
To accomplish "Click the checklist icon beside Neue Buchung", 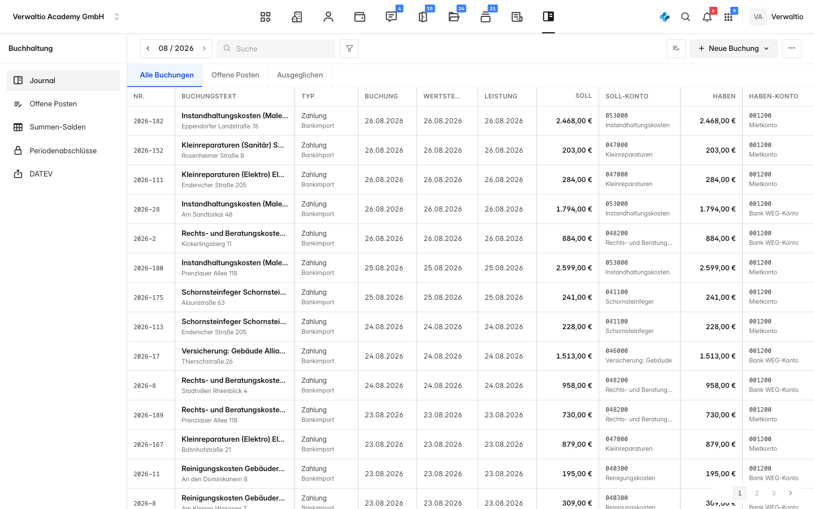I will coord(676,49).
